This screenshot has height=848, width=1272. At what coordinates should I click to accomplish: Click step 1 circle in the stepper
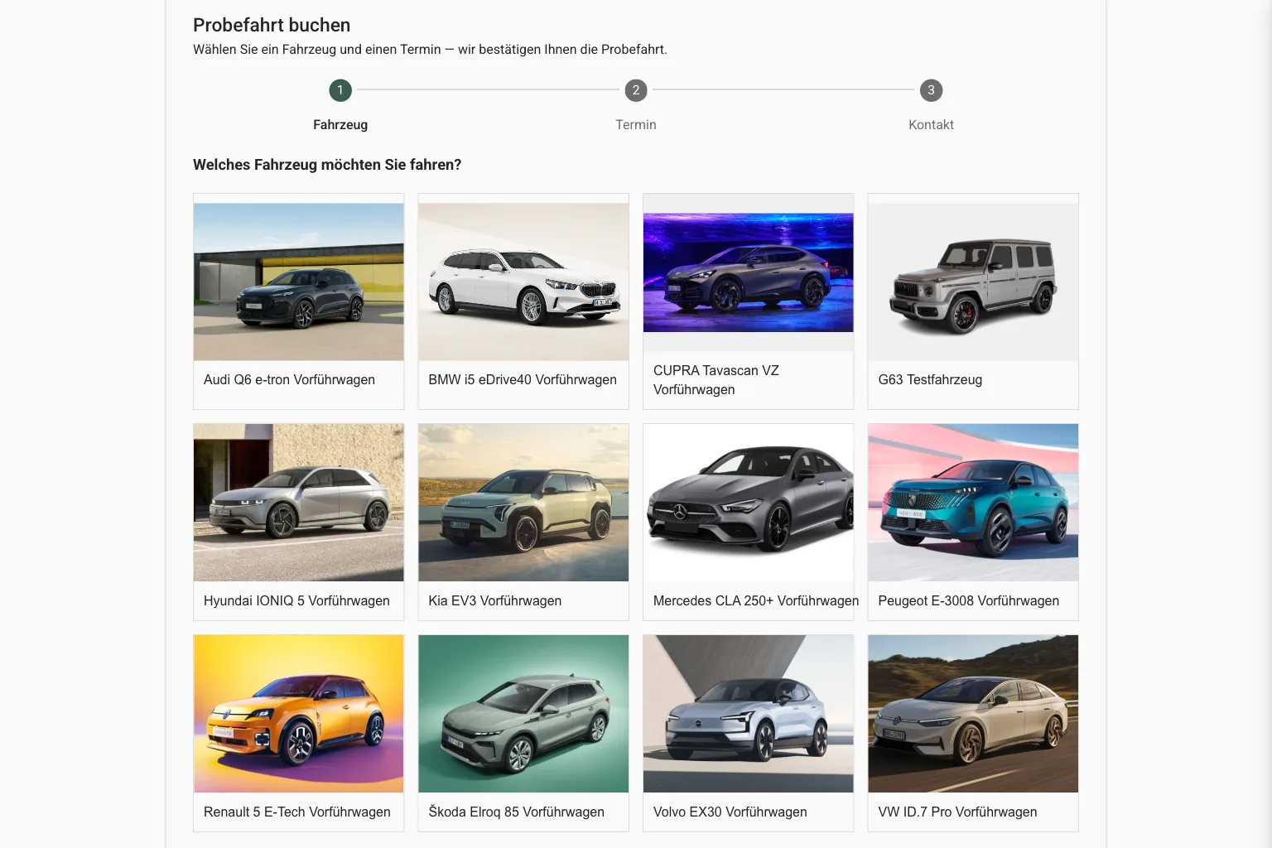point(340,90)
